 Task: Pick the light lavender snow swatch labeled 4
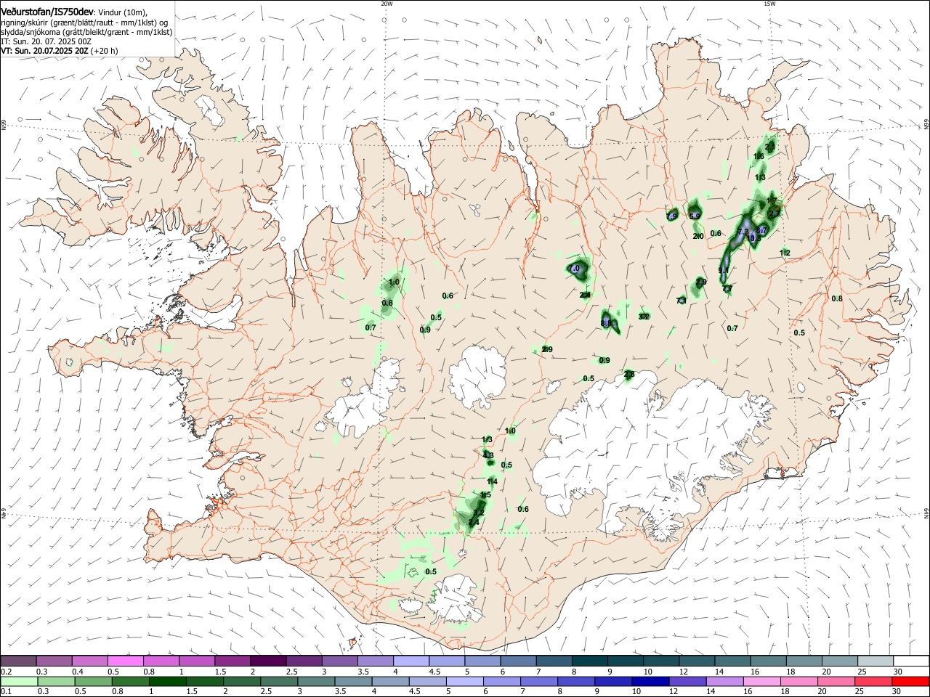411,661
